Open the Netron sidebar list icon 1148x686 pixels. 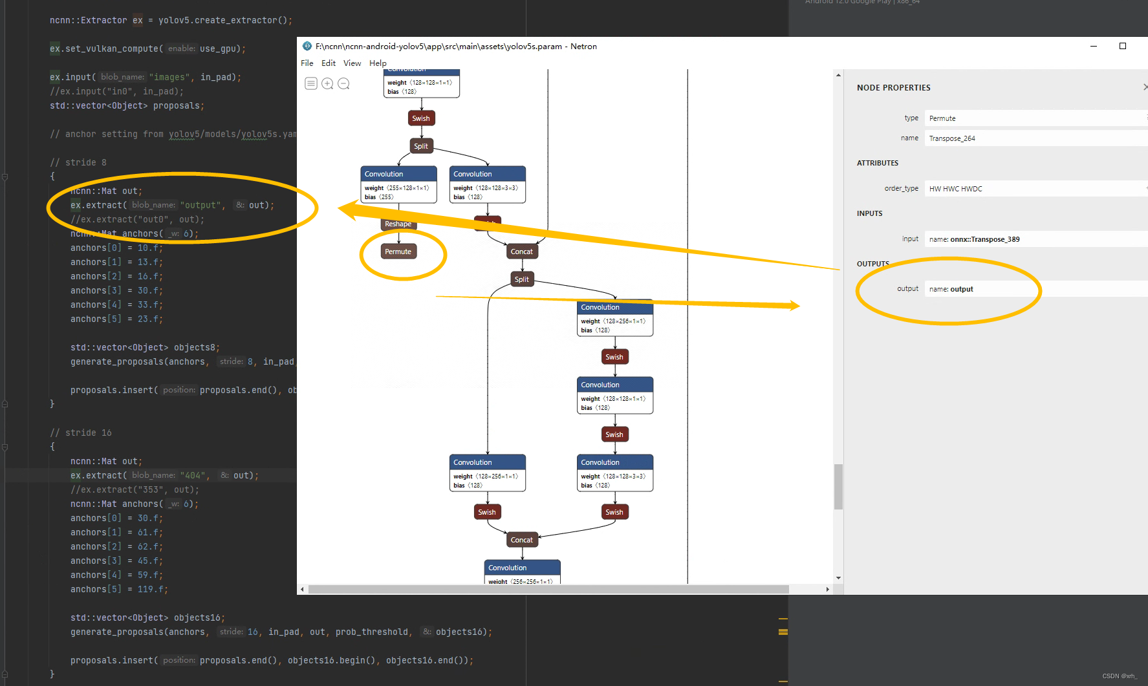coord(311,83)
